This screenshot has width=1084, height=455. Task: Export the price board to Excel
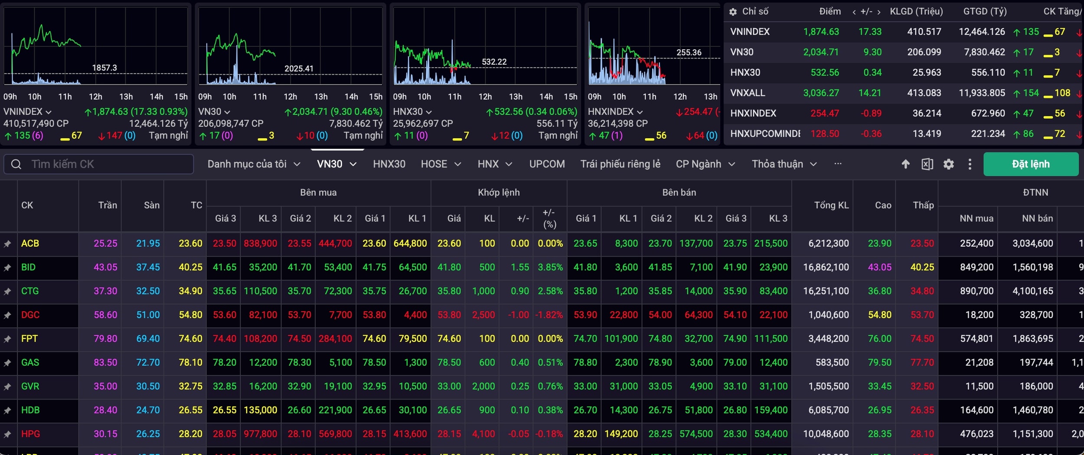pyautogui.click(x=927, y=164)
